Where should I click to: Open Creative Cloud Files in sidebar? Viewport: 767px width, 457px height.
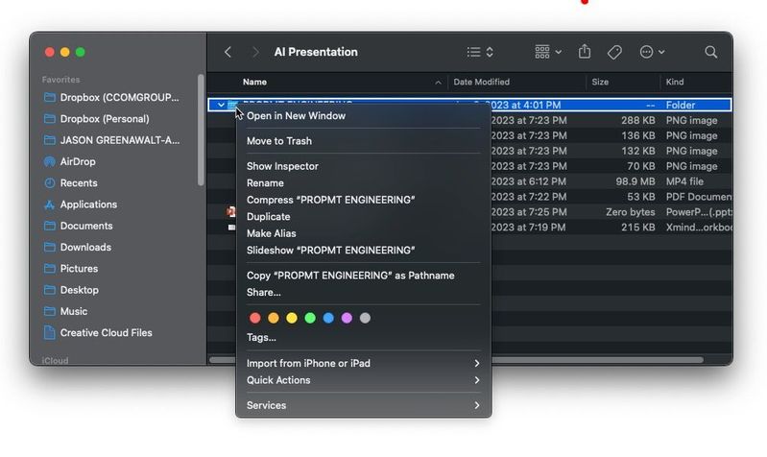pyautogui.click(x=106, y=332)
